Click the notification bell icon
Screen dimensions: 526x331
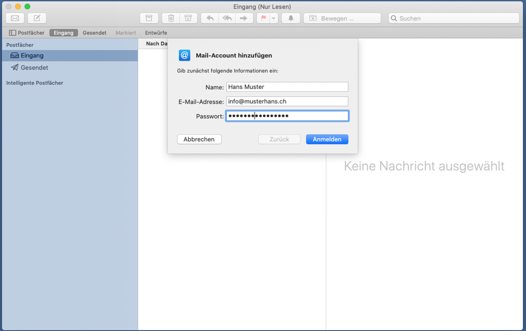point(291,18)
